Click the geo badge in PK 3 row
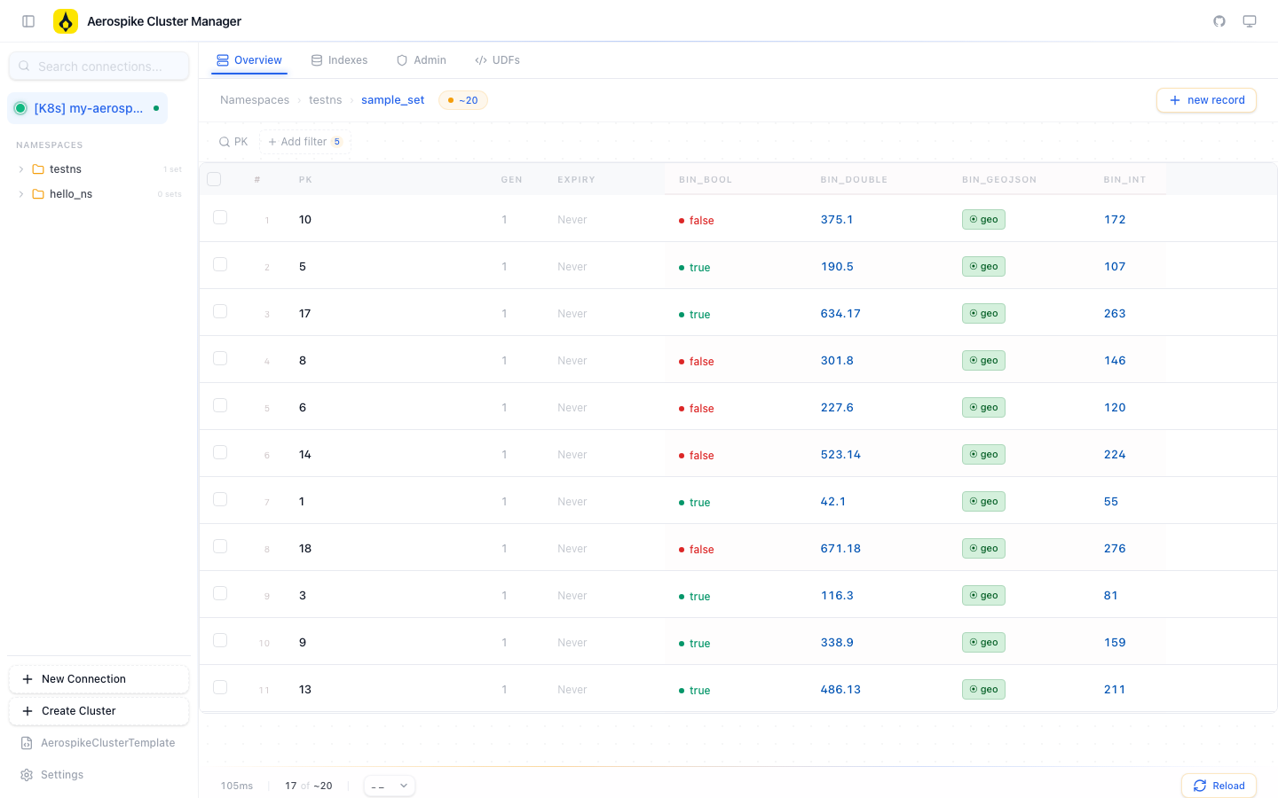The height and width of the screenshot is (798, 1278). pyautogui.click(x=983, y=595)
